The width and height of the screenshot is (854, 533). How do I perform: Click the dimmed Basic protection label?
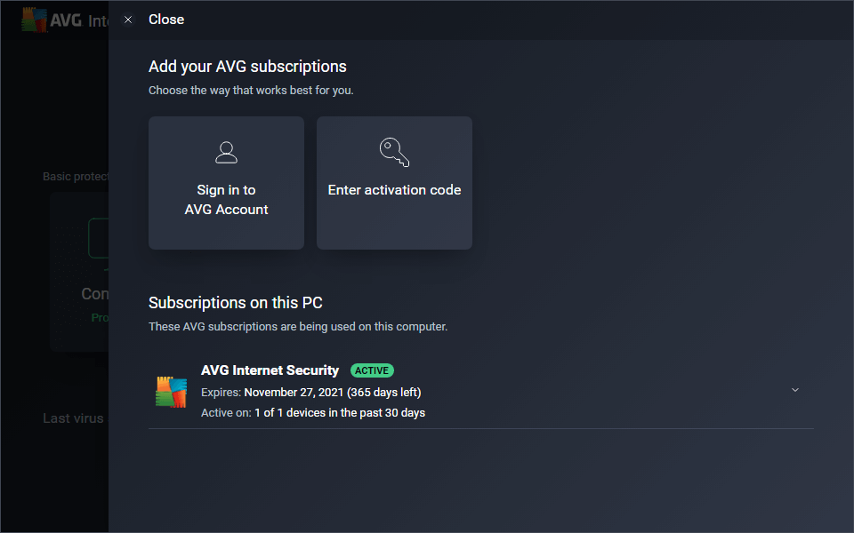pyautogui.click(x=76, y=177)
